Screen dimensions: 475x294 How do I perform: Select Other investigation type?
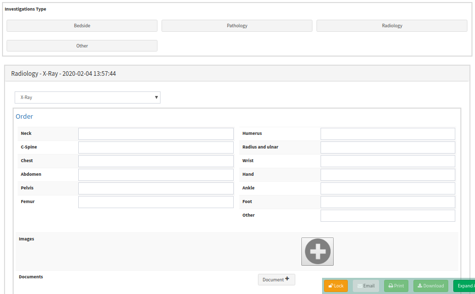82,46
